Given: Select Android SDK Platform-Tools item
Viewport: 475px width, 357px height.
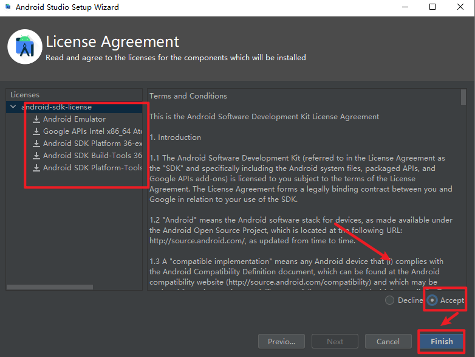Looking at the screenshot, I should click(x=93, y=167).
